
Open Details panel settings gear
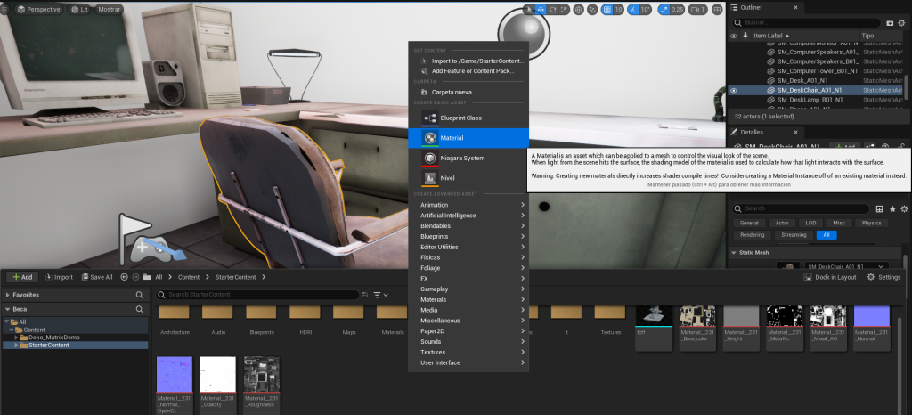point(904,208)
